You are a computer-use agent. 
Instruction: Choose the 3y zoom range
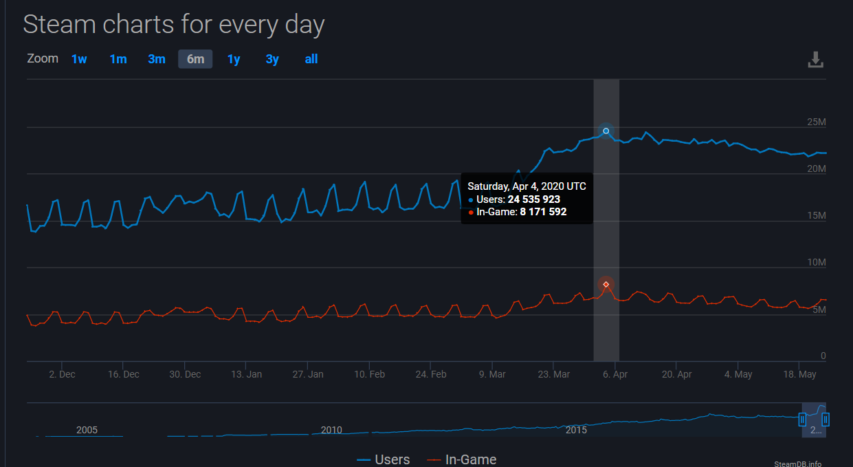[272, 59]
